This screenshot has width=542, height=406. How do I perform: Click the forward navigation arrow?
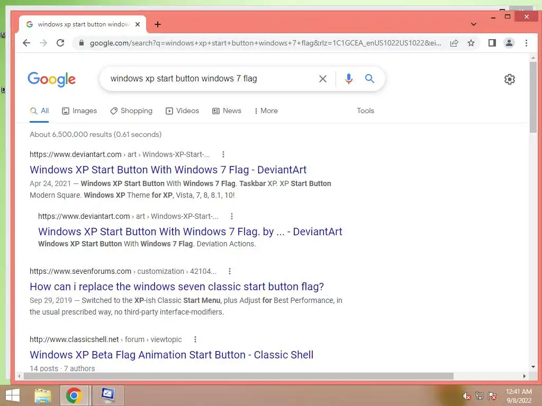43,43
